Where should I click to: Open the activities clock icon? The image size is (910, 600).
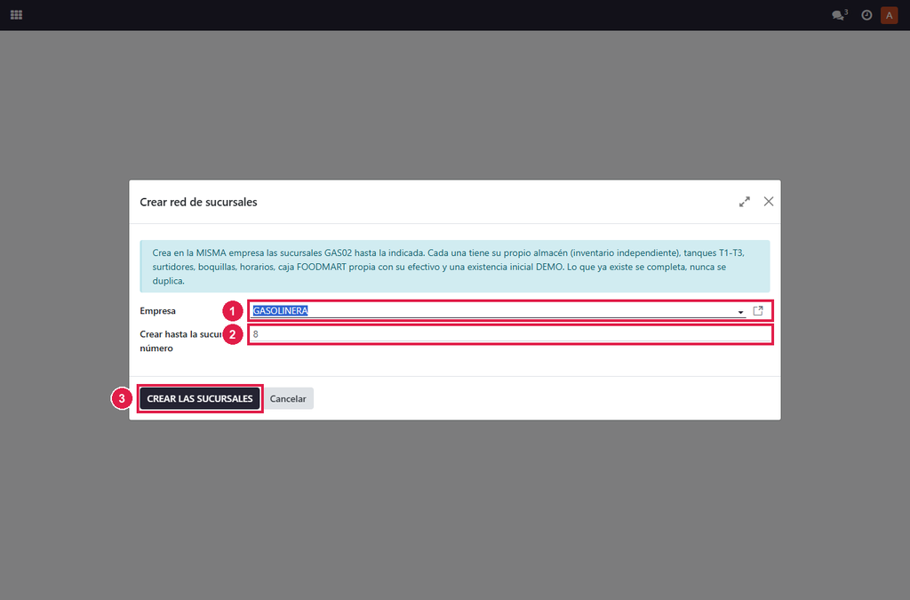[x=866, y=15]
